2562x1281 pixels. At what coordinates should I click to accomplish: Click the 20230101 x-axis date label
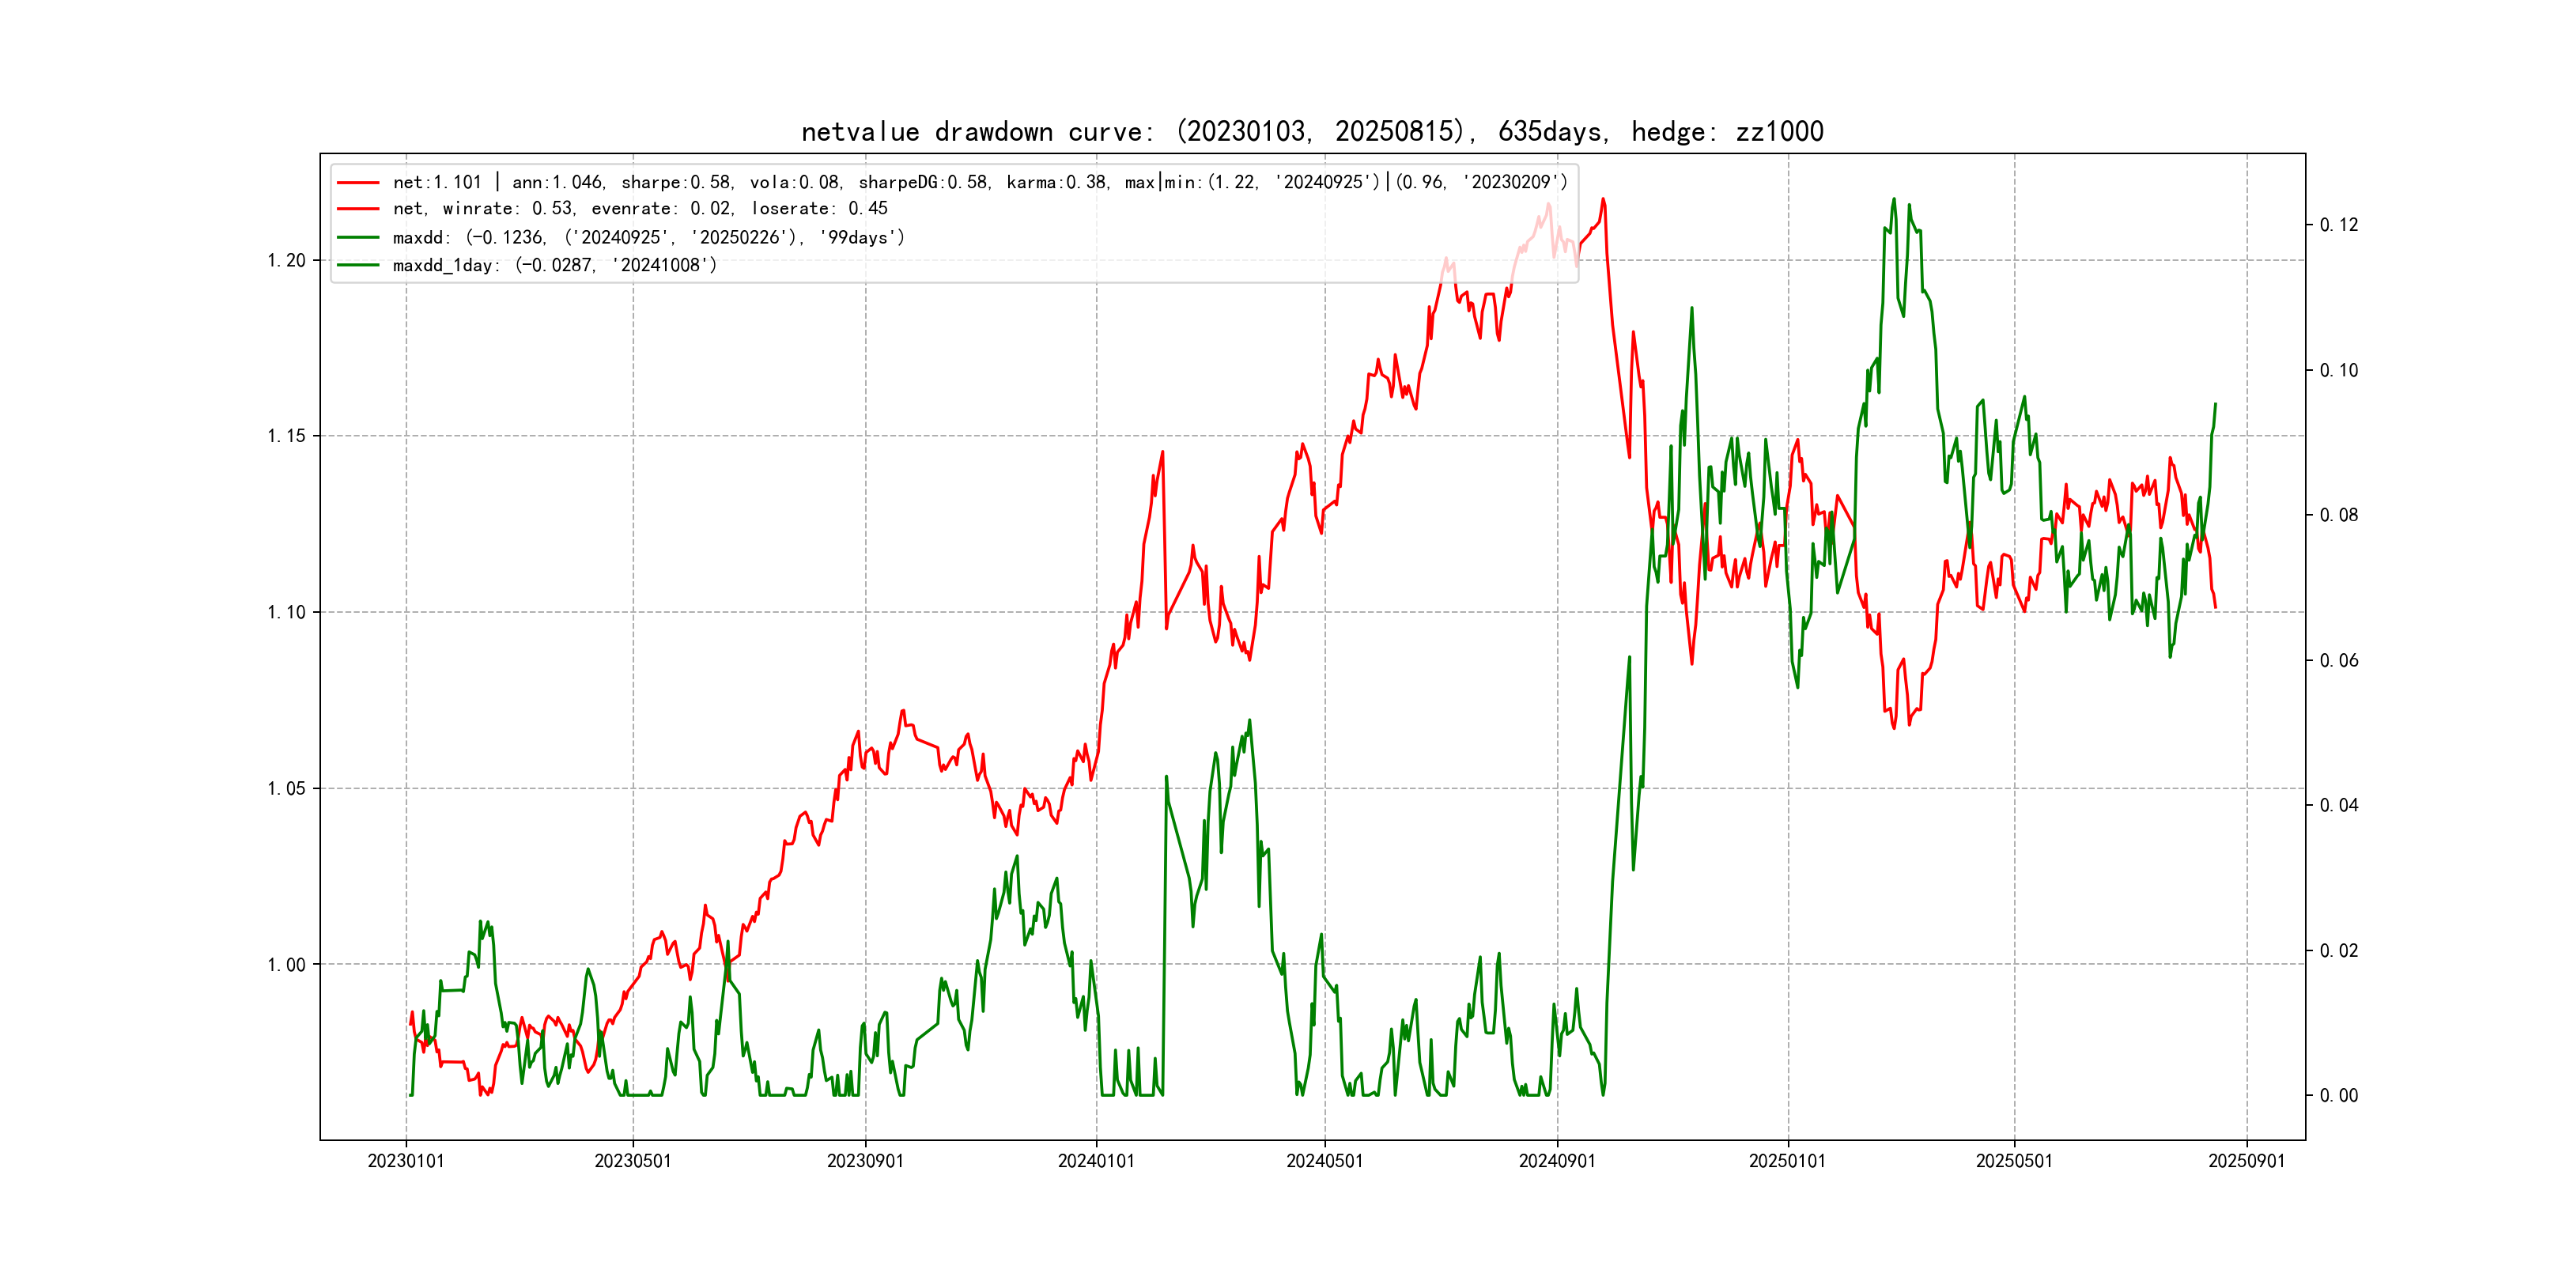coord(406,1162)
